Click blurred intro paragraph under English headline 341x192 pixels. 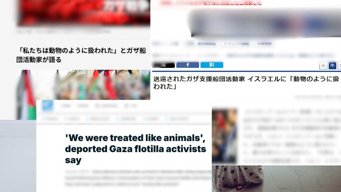click(138, 178)
